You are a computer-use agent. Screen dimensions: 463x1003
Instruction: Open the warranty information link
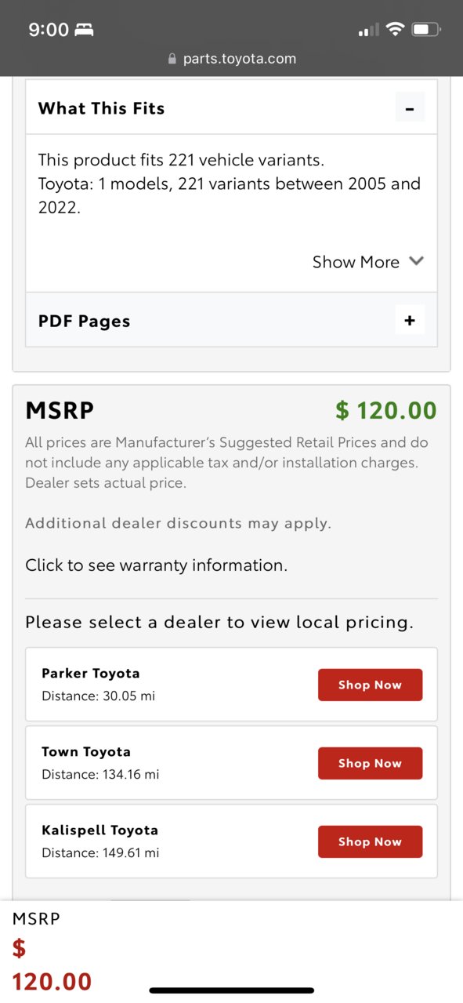click(x=157, y=565)
